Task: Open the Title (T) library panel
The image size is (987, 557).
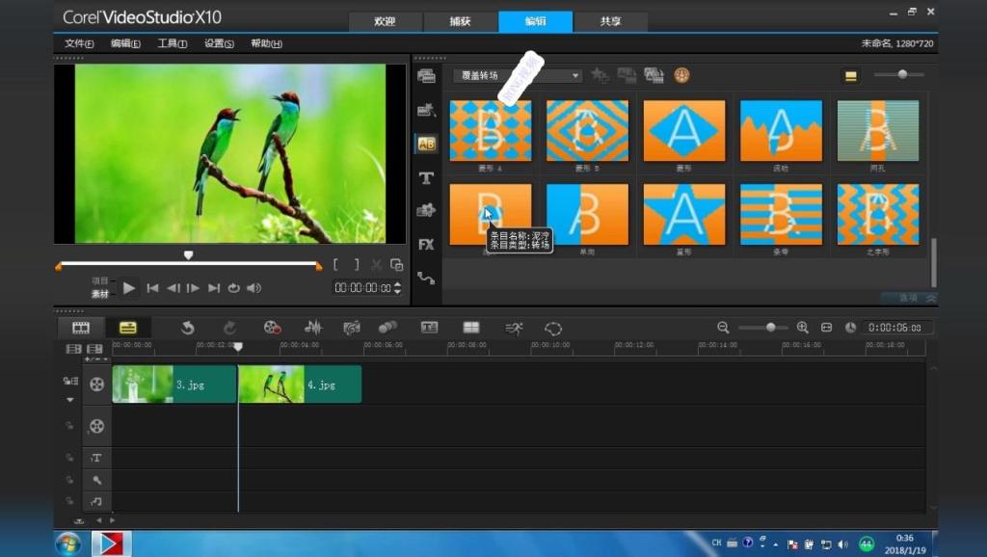Action: [426, 177]
